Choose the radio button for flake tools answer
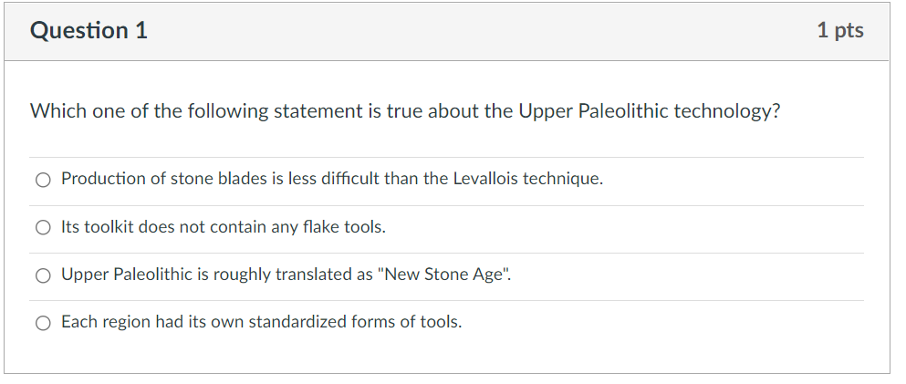Viewport: 906px width, 384px height. point(43,228)
